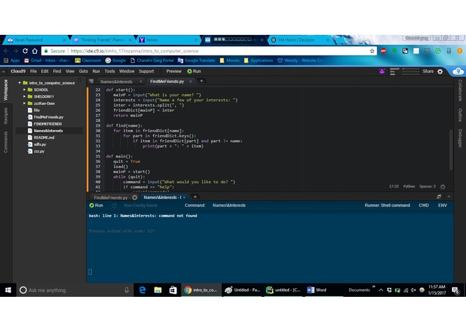Image resolution: width=466 pixels, height=331 pixels.
Task: Collapse the intro_to_computer_science root folder
Action: 19,83
